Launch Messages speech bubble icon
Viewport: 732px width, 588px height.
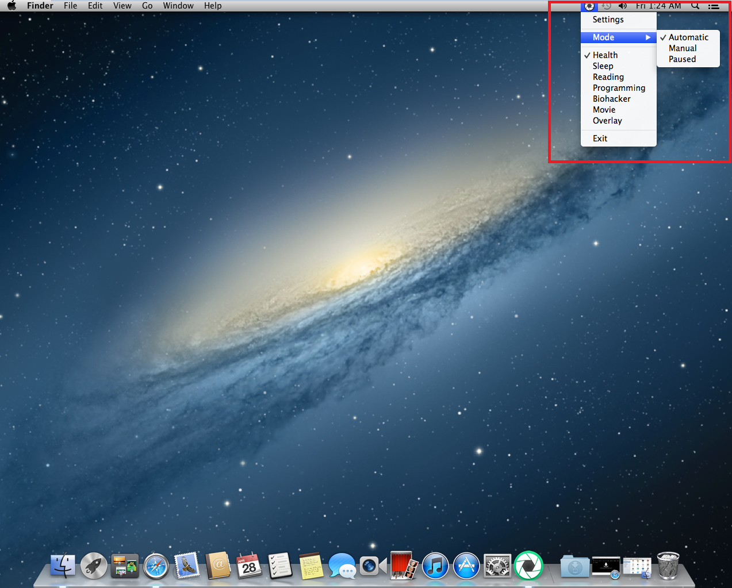pyautogui.click(x=343, y=567)
